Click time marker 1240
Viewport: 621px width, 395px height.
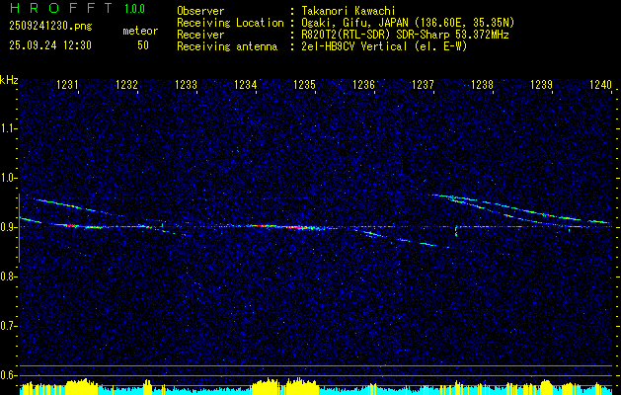tap(601, 84)
